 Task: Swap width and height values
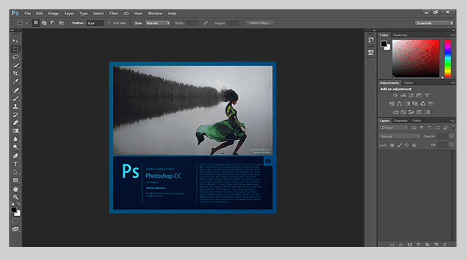(x=205, y=23)
